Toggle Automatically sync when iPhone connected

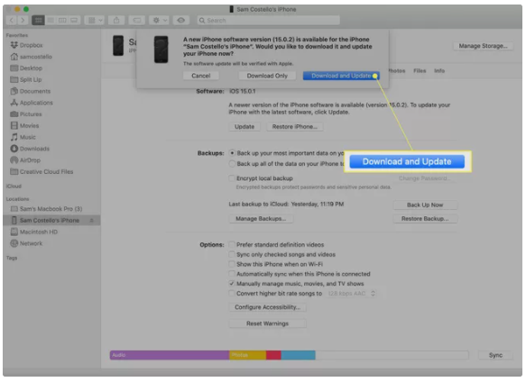(232, 274)
